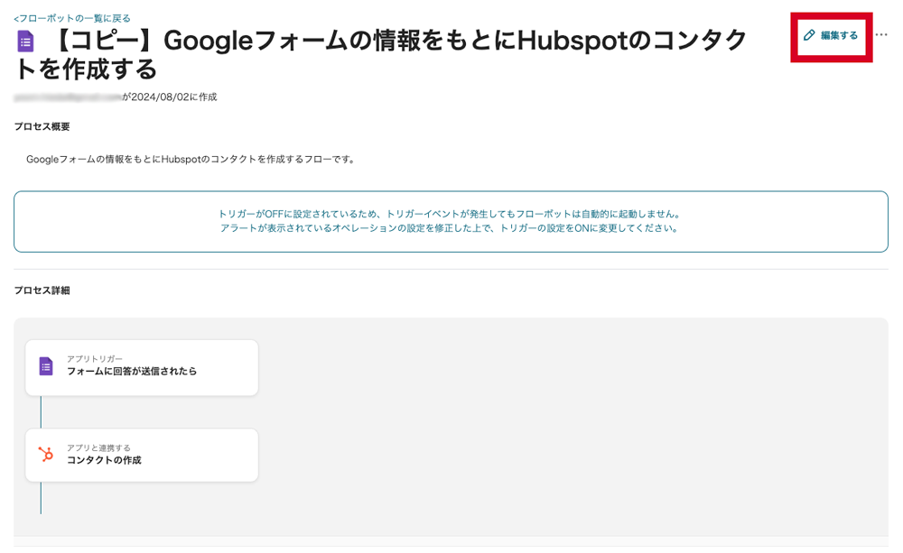This screenshot has height=553, width=903.
Task: Click the Google Forms icon beside the title
Action: coord(26,41)
